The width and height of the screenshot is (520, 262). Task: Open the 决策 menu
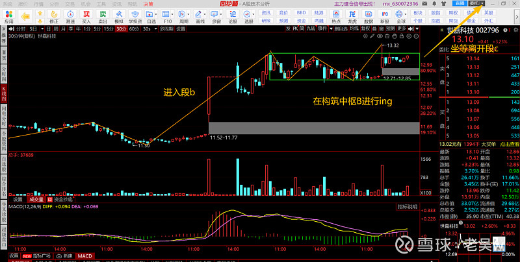tap(148, 4)
